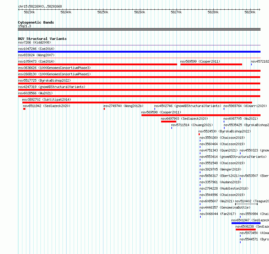The width and height of the screenshot is (269, 254).
Task: Click the esv2668130 (1000GenomesConsortiumPhase1) label
Action: pyautogui.click(x=54, y=74)
